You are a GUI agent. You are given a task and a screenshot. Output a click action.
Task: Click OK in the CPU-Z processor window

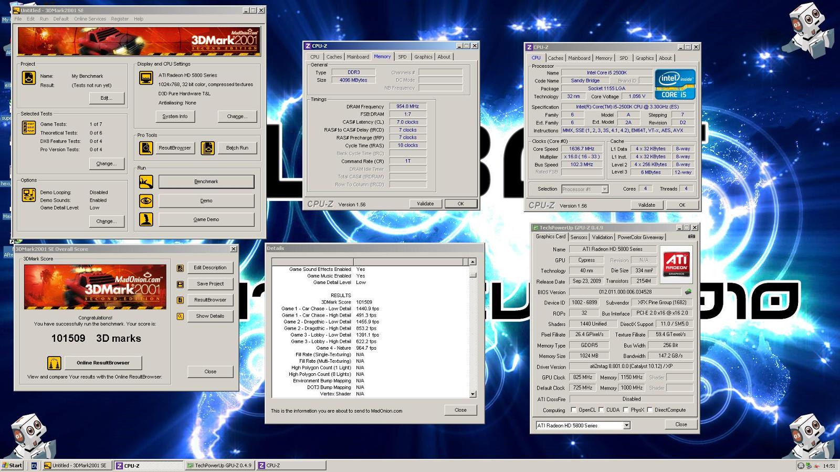(x=682, y=205)
